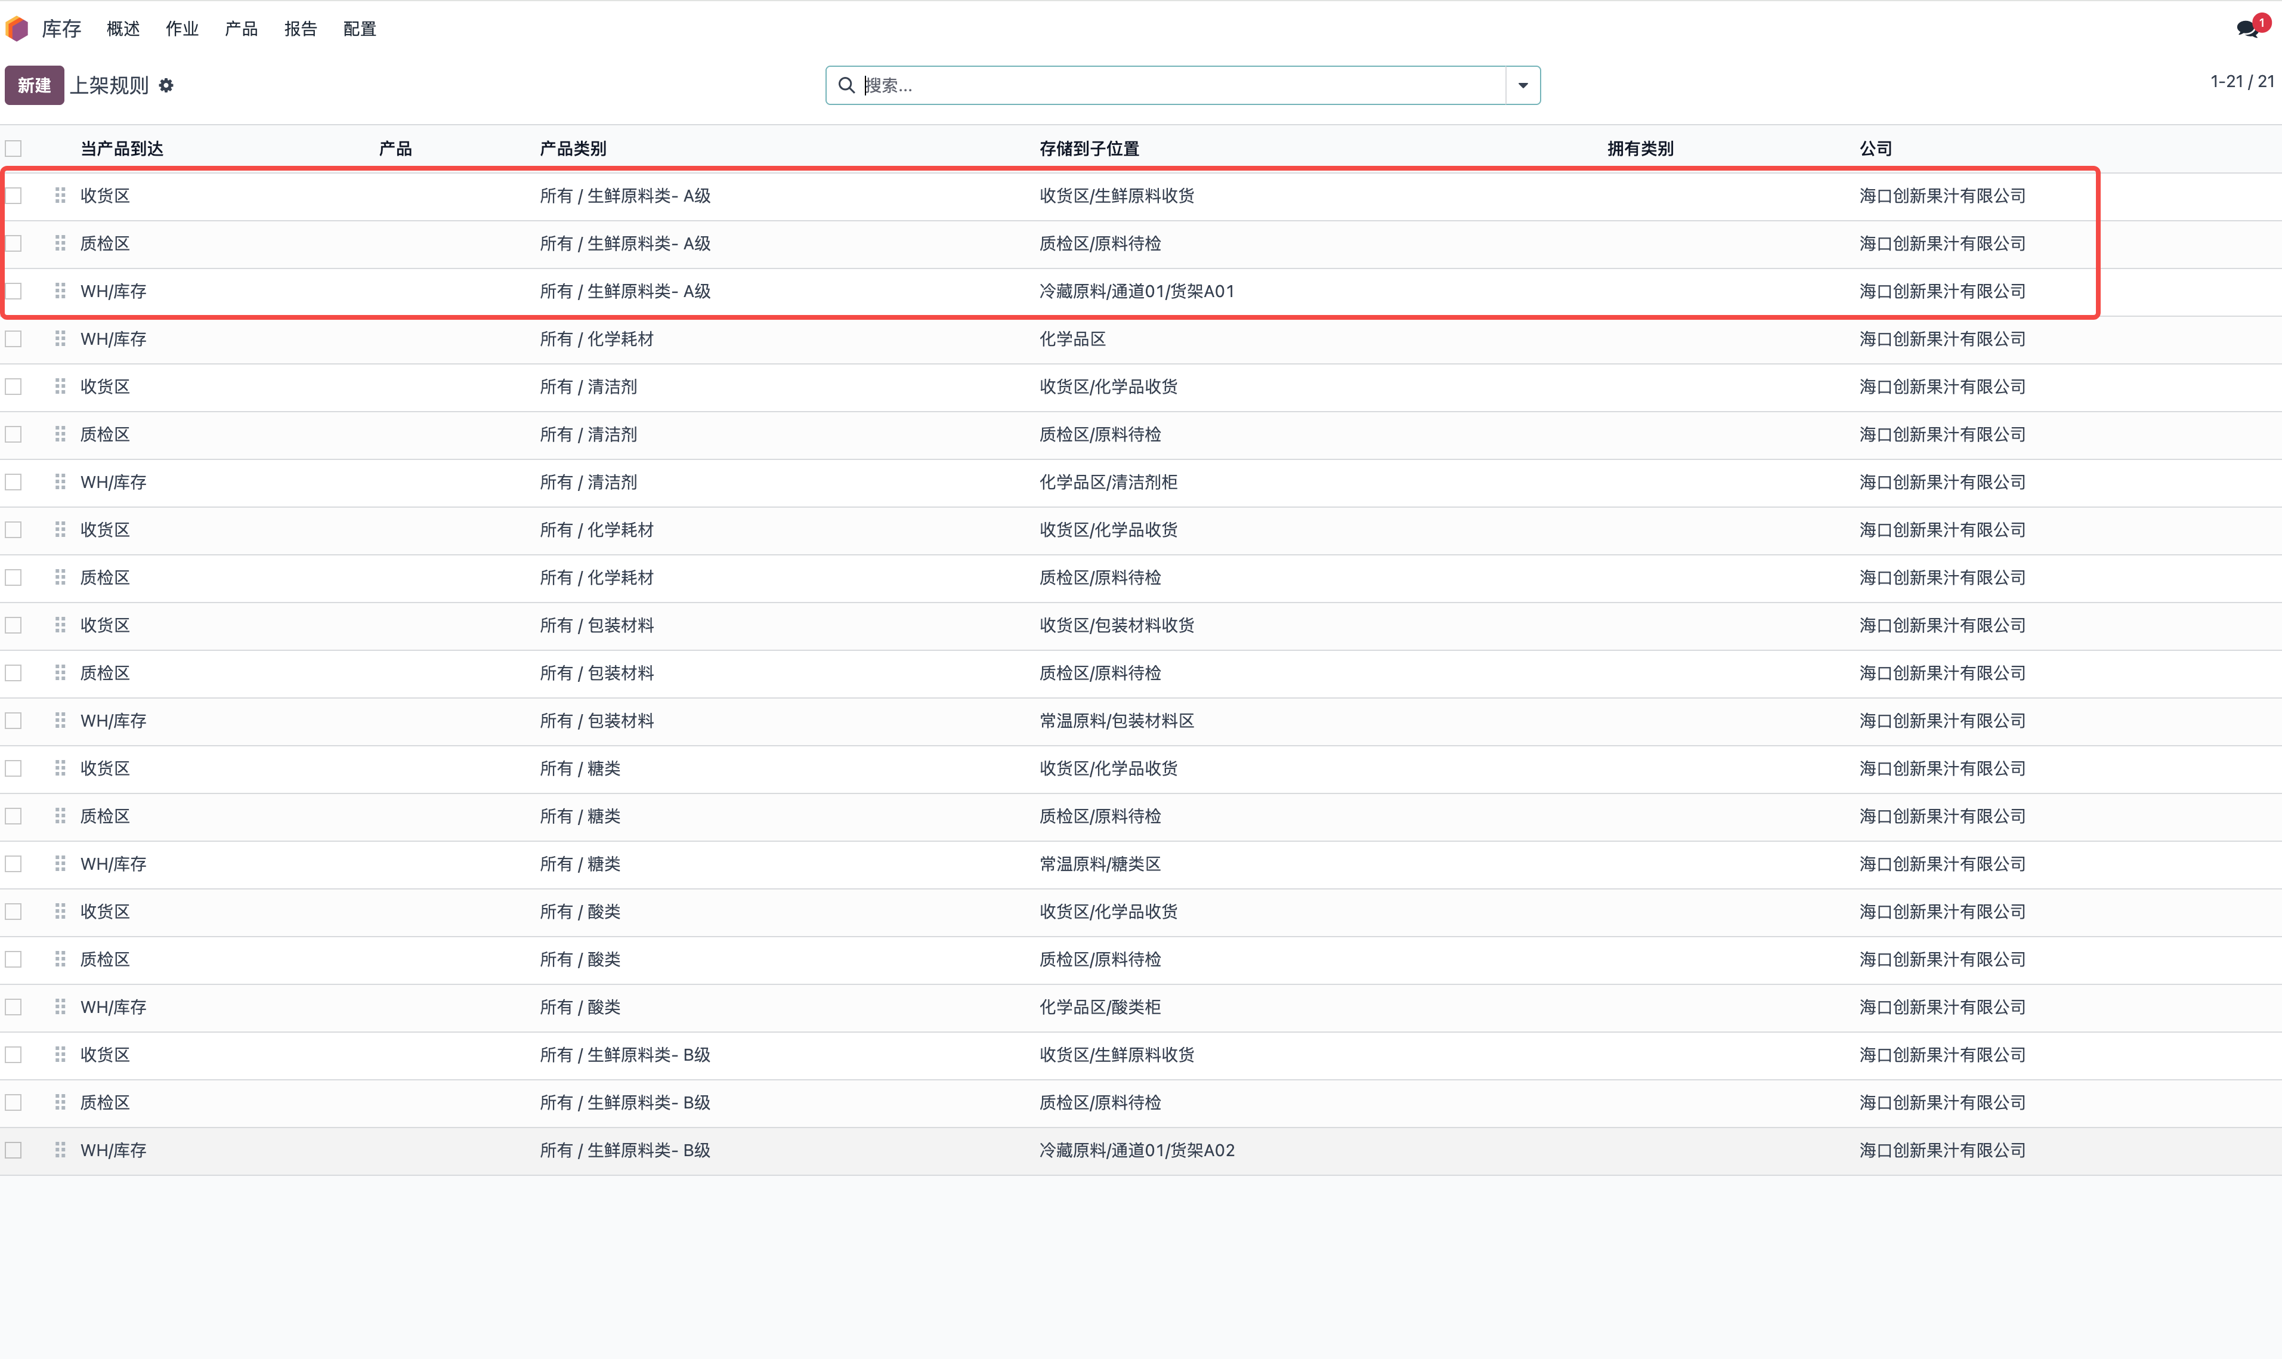Check the row with 冷藏原料/通道01/货架A01
The image size is (2282, 1359).
click(x=14, y=291)
